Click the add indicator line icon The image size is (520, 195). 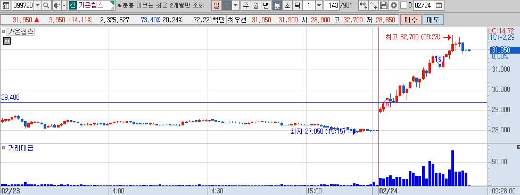tap(374, 5)
